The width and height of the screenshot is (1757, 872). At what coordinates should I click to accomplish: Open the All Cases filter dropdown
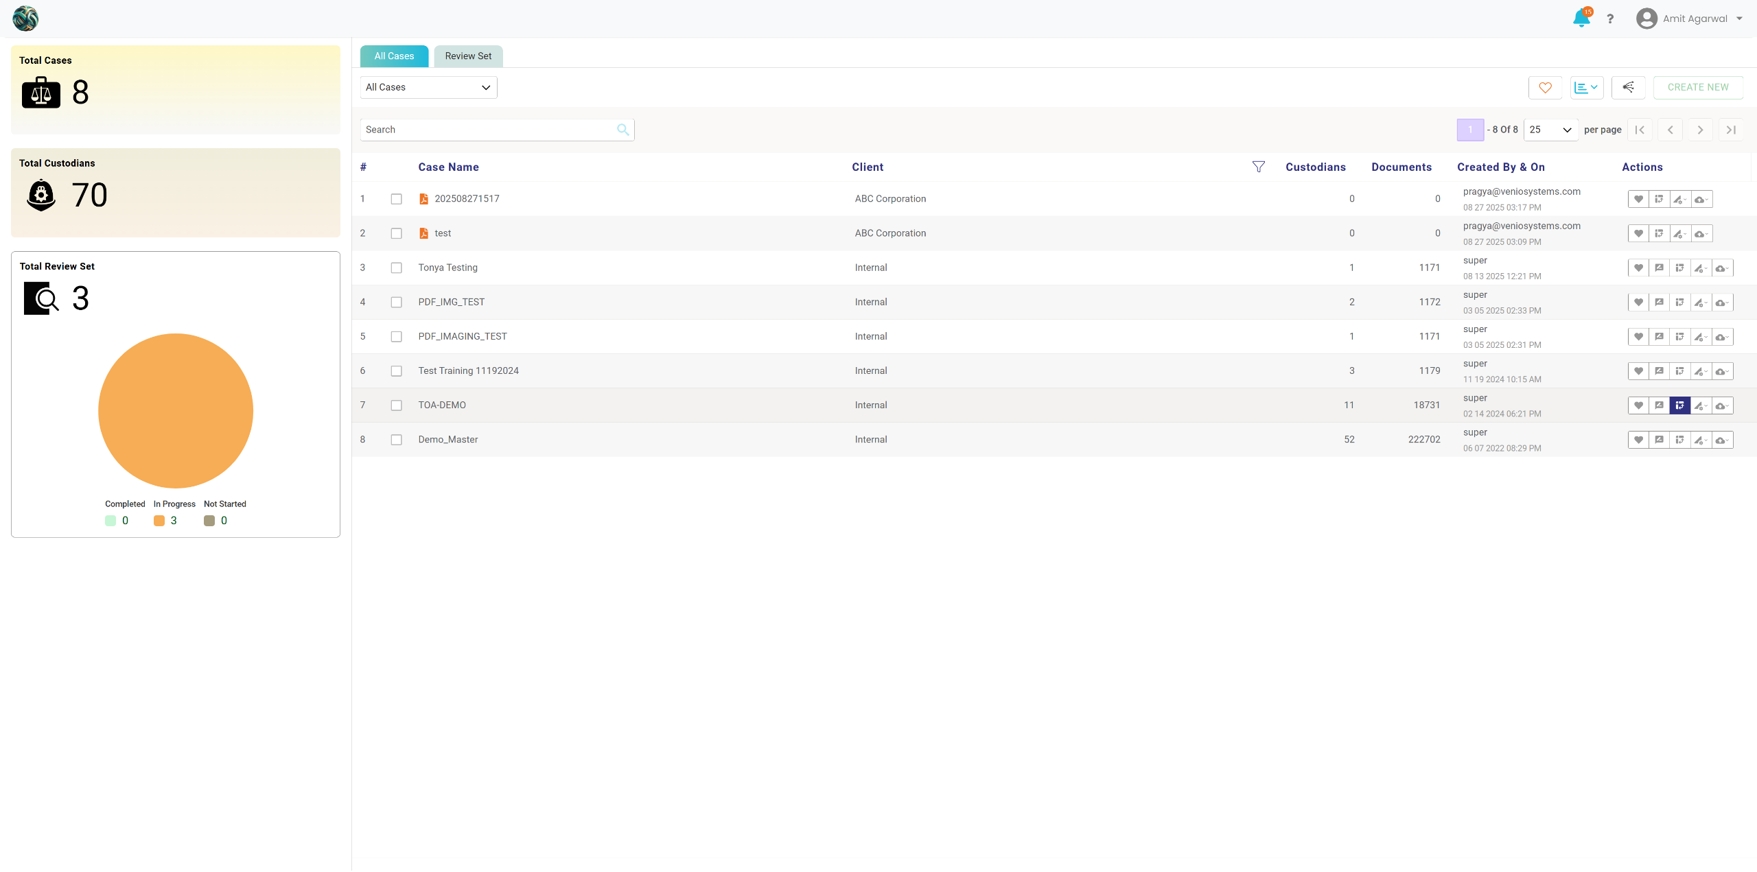428,87
